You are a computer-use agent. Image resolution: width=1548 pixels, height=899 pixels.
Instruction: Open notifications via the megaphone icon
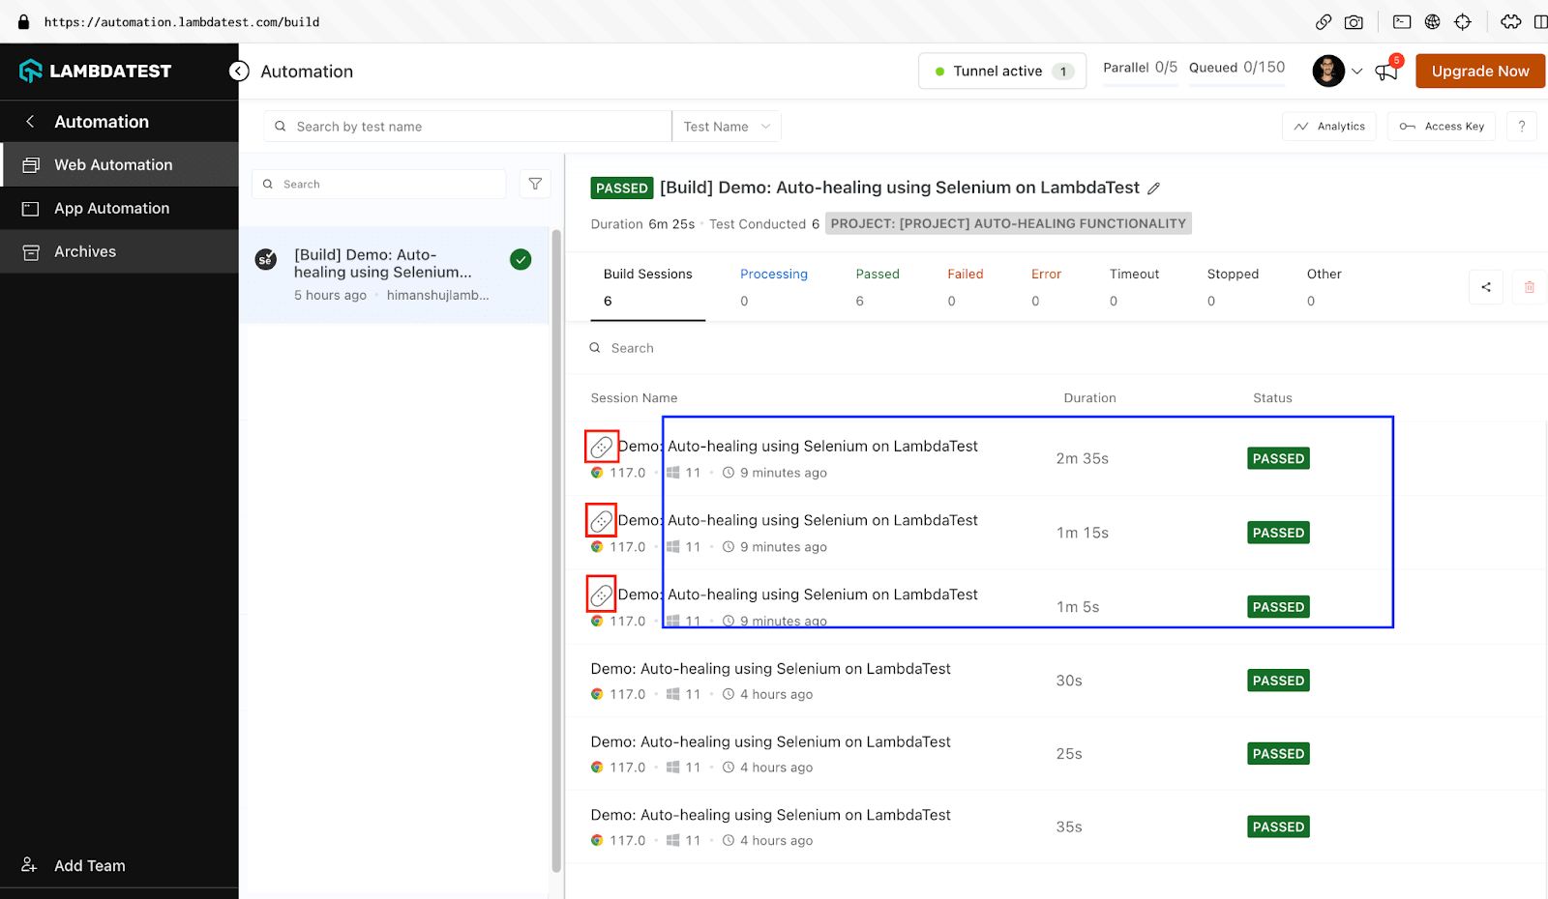1385,71
